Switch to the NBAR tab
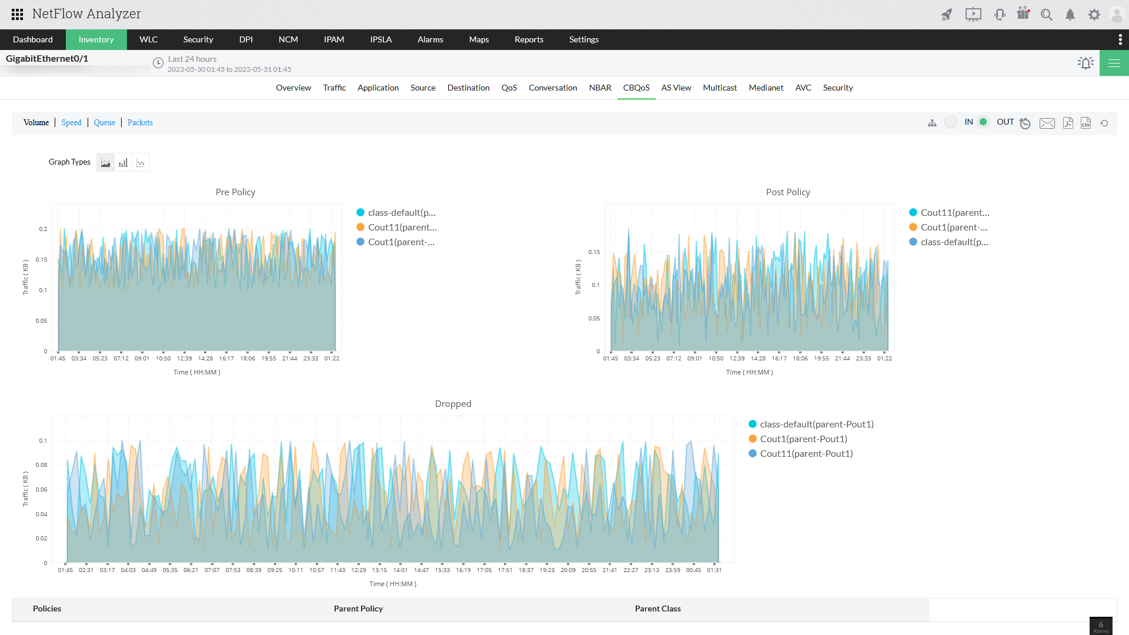This screenshot has width=1129, height=635. [600, 88]
